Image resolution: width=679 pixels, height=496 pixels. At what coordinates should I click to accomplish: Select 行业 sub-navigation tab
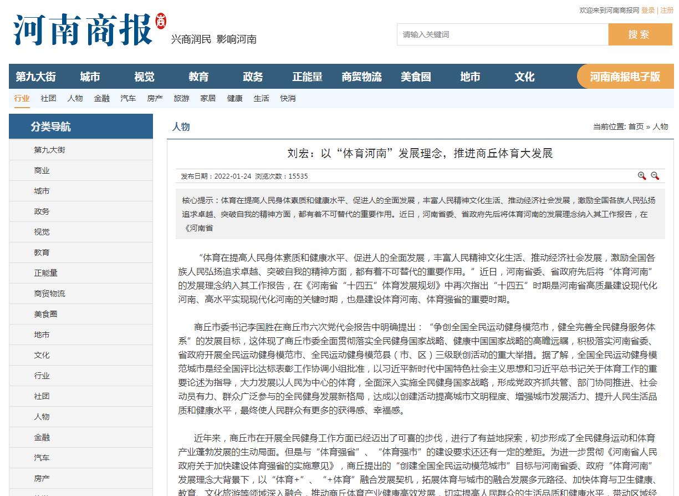tap(22, 98)
